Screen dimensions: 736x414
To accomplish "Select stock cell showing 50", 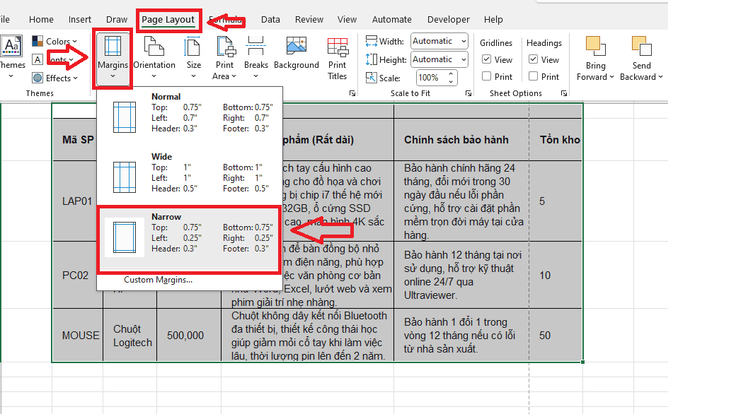I will 556,336.
